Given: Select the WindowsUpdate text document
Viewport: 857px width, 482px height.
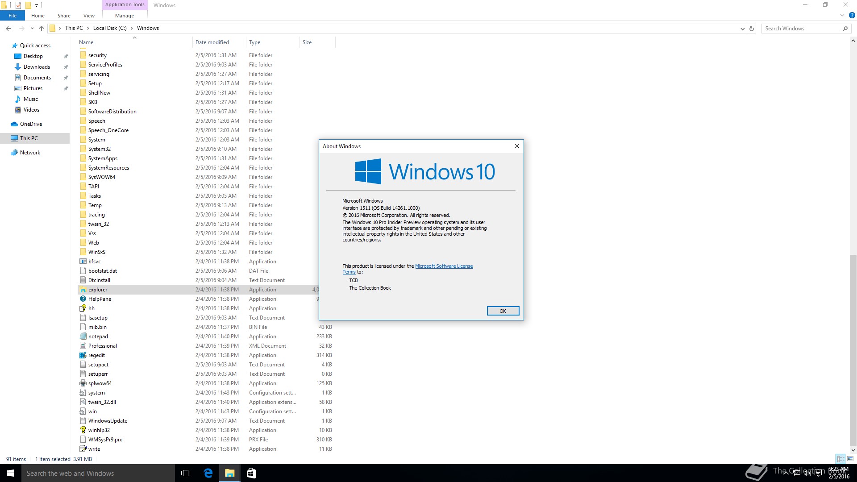Looking at the screenshot, I should [108, 421].
